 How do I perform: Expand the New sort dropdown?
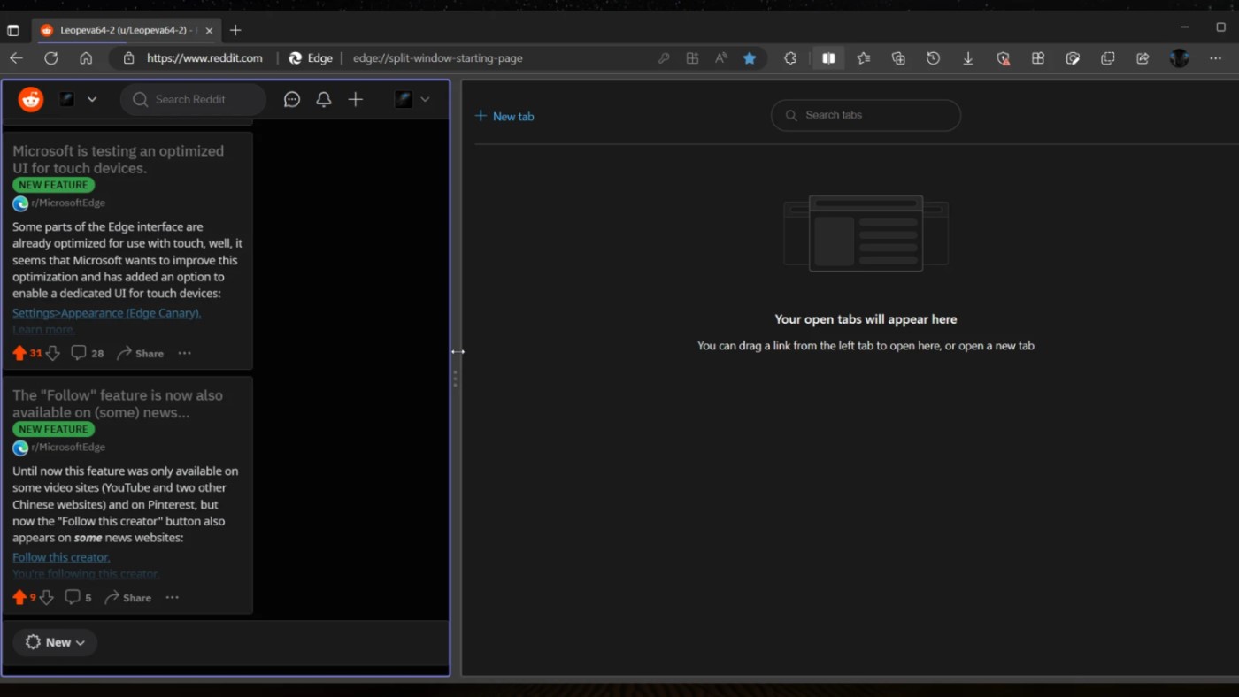pyautogui.click(x=55, y=642)
